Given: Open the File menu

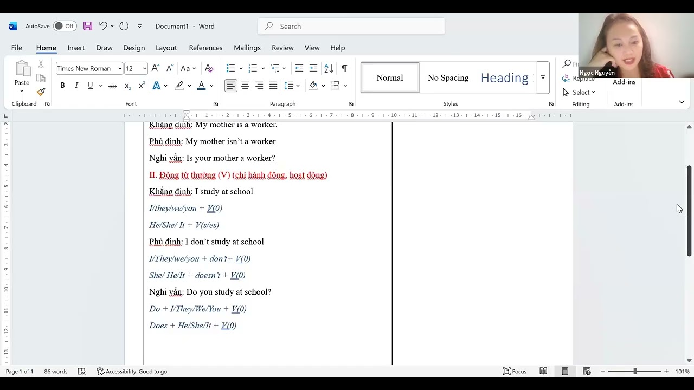Looking at the screenshot, I should (x=16, y=48).
